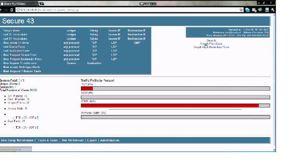
Task: Click the tag extension icon
Action: tap(260, 10)
